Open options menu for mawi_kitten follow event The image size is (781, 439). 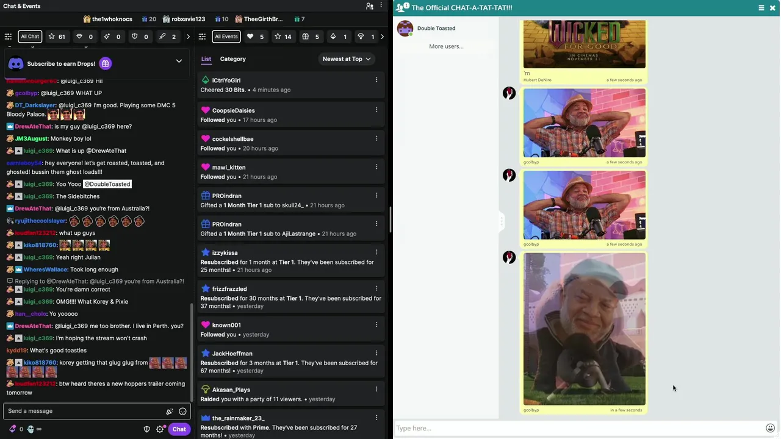click(x=376, y=167)
